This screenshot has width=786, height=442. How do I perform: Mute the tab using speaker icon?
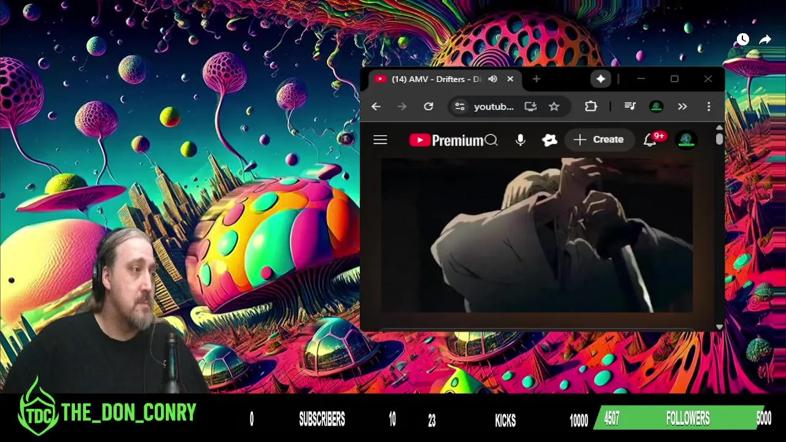tap(492, 79)
